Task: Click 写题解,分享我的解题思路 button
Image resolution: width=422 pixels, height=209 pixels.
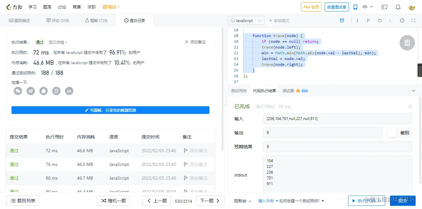Action: [x=110, y=110]
